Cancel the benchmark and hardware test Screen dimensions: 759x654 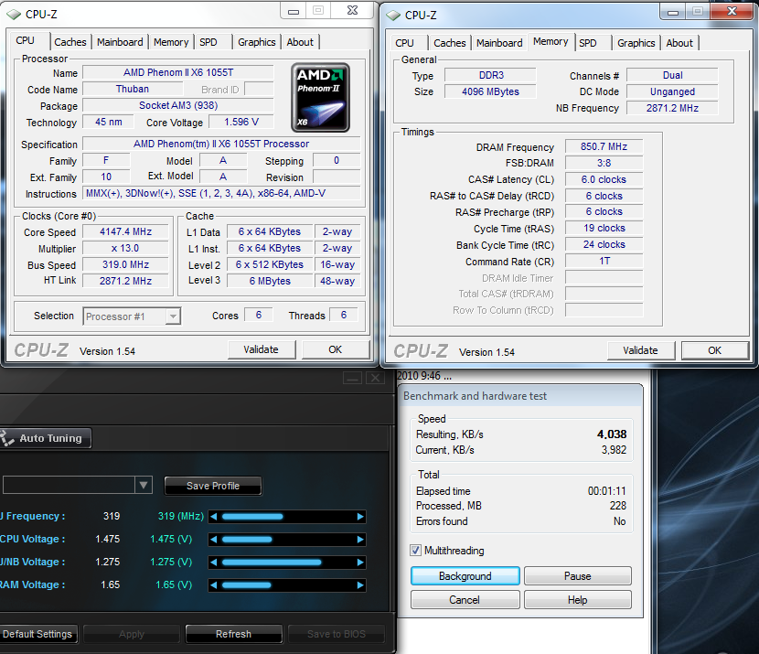[x=465, y=600]
